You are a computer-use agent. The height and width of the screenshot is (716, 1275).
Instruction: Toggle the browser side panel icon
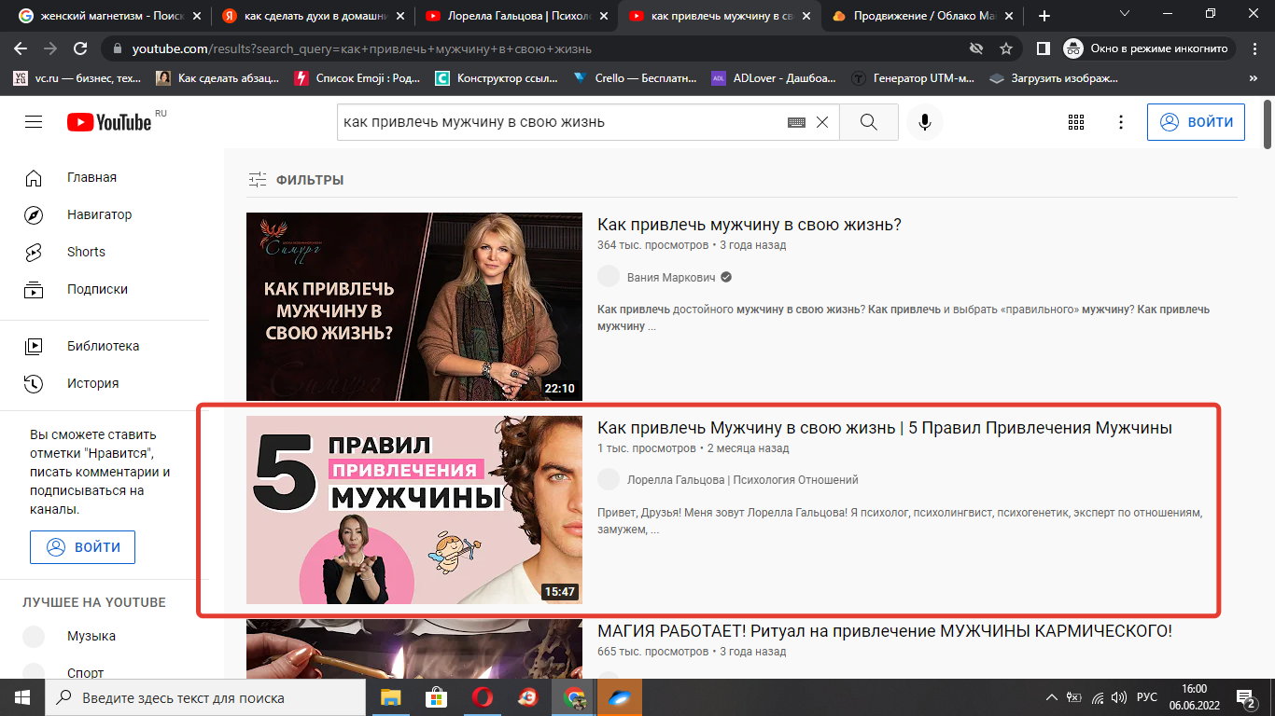click(x=1044, y=48)
